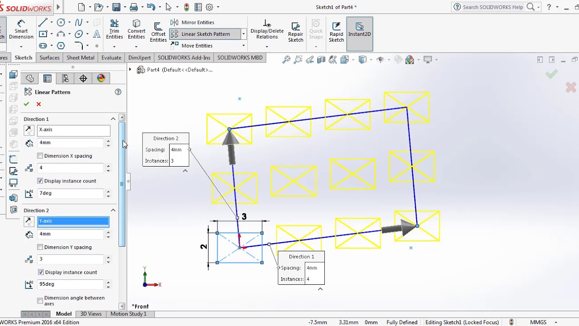Switch to the SOLIDWORKS Add-Ins tab
579x326 pixels.
click(x=184, y=58)
